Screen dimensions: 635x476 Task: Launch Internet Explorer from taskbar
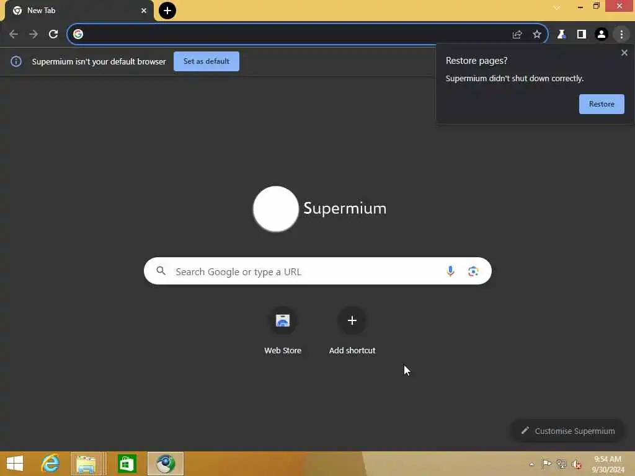50,464
